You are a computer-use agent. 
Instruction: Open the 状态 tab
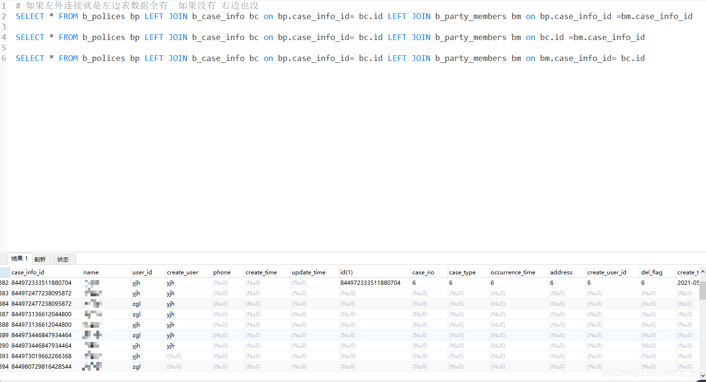tap(63, 259)
